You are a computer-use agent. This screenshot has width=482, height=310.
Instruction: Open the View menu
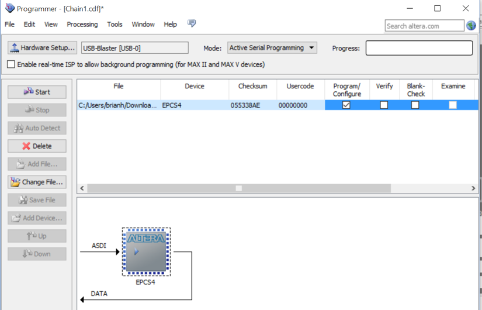pos(51,25)
